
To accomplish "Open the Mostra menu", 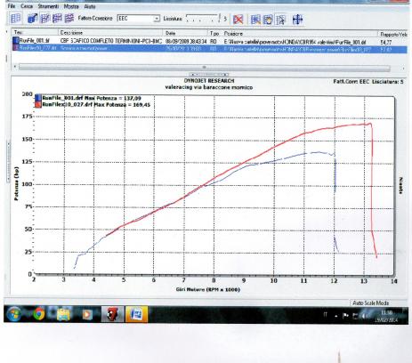I will pyautogui.click(x=71, y=6).
